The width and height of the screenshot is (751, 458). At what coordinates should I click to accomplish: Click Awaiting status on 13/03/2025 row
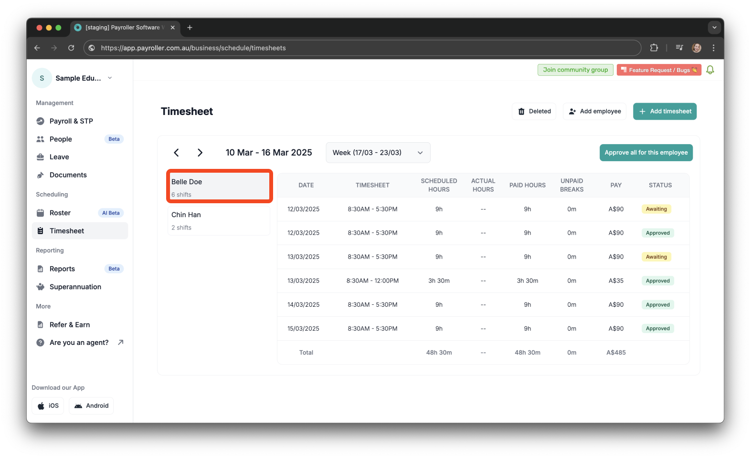pyautogui.click(x=656, y=257)
